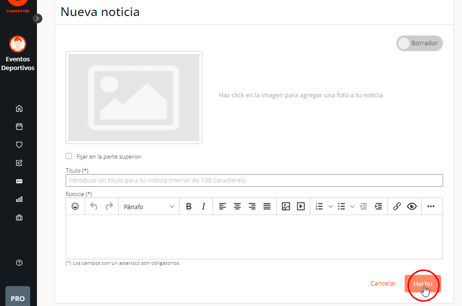Open the editor preview with the eye icon
This screenshot has height=306, width=462.
coord(412,206)
